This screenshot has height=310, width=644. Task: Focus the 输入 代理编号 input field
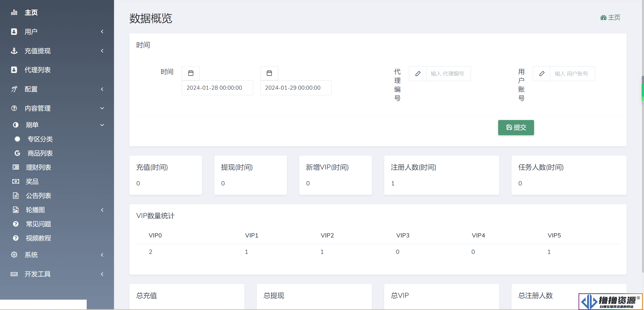(x=448, y=74)
